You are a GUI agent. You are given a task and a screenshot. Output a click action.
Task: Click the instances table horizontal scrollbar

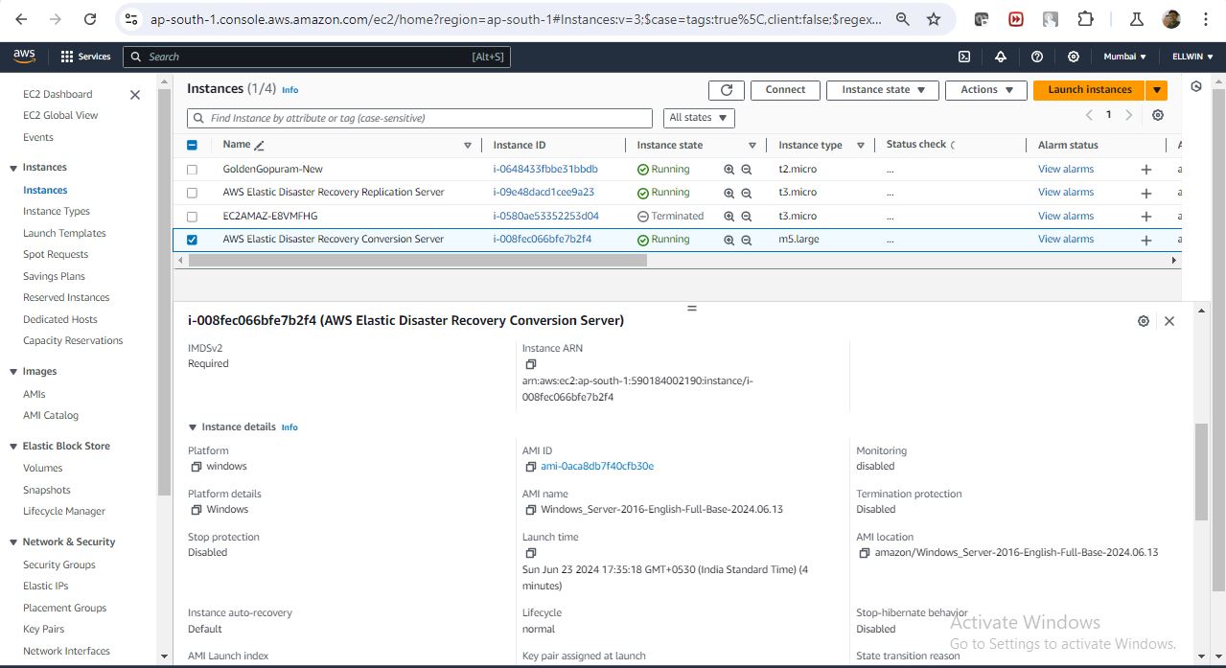click(x=412, y=261)
